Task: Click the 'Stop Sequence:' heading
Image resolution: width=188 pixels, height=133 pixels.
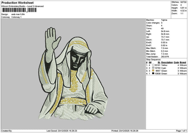Action: 154,60
